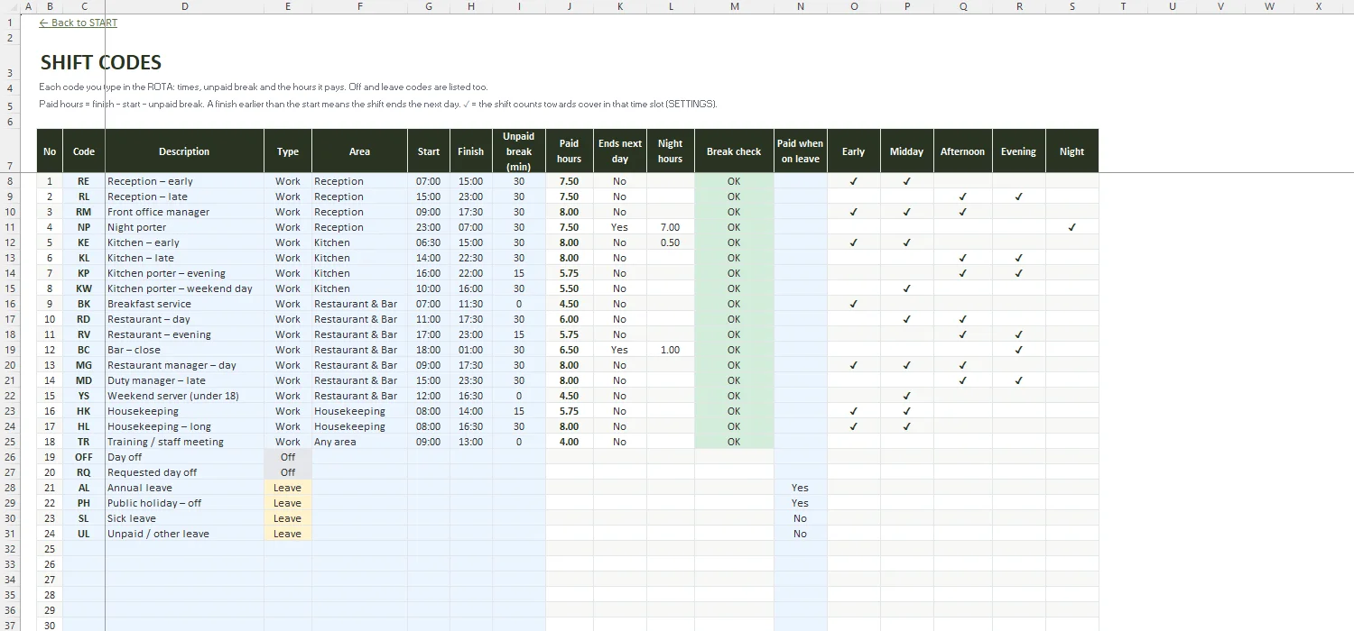Click the line starting "Paid hours = finish"
1354x631 pixels.
[x=379, y=104]
